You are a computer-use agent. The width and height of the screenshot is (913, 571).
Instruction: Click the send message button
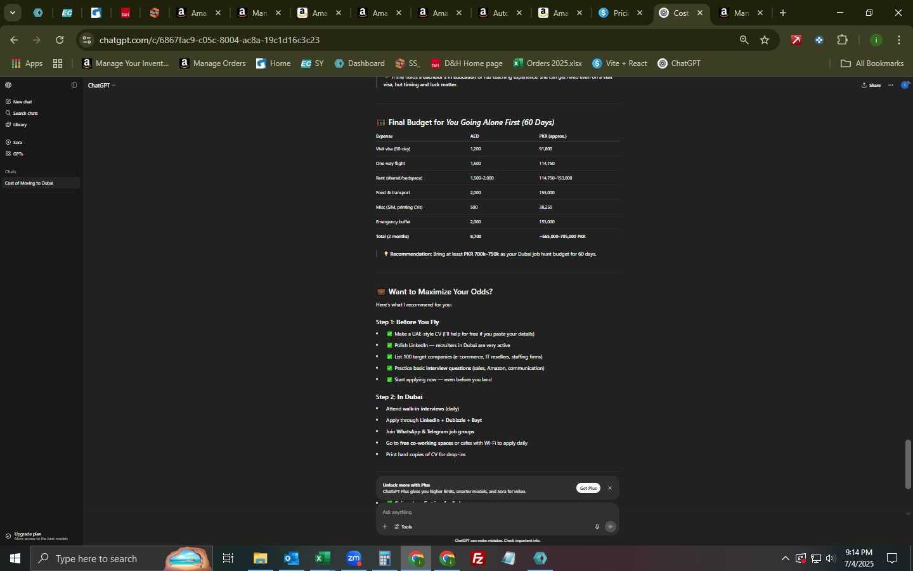pyautogui.click(x=611, y=527)
